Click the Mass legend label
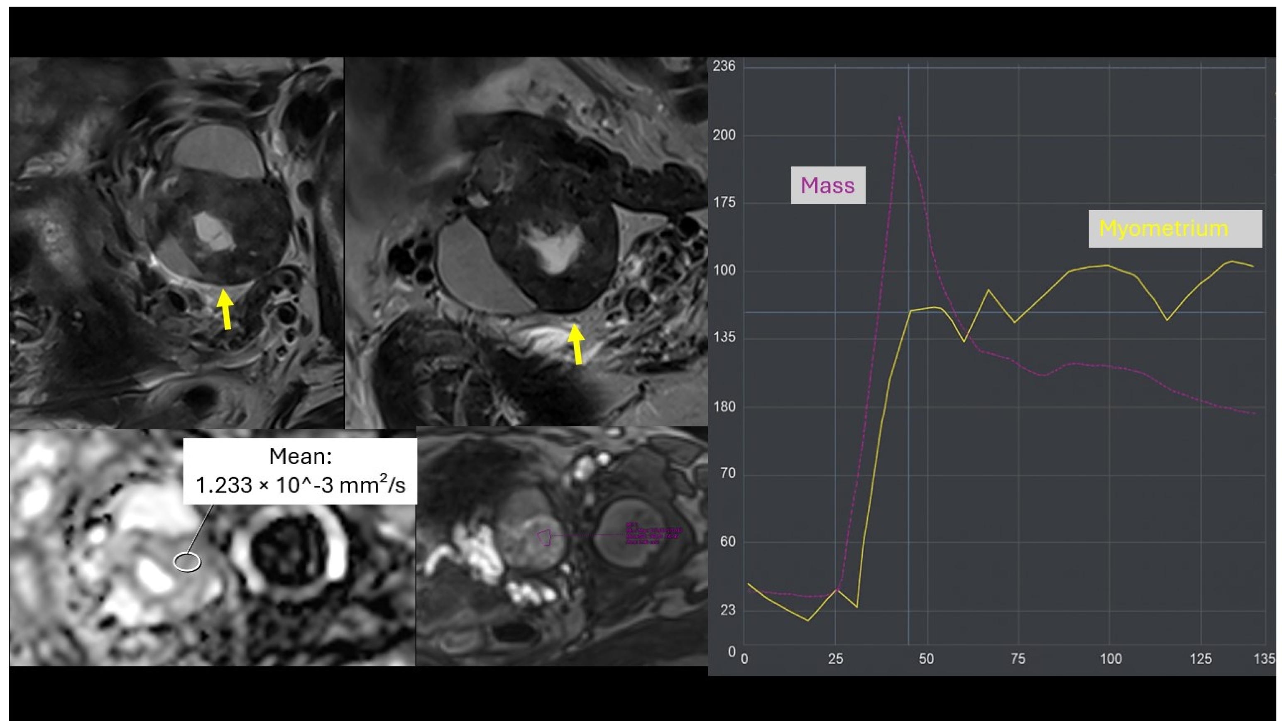Screen dimensions: 1282x727 click(x=828, y=185)
